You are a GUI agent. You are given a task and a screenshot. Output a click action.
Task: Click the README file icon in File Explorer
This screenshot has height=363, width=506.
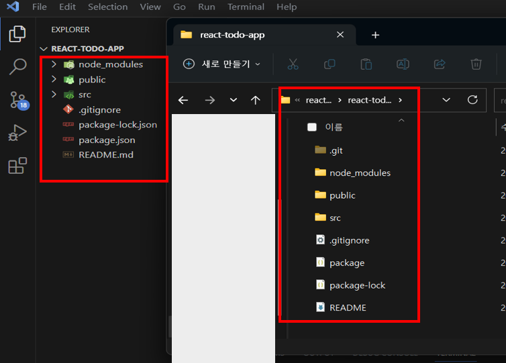320,307
